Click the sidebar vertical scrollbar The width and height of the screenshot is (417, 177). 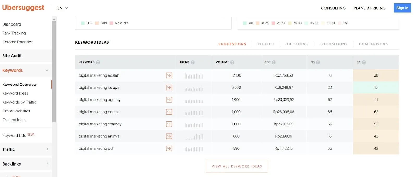54,72
